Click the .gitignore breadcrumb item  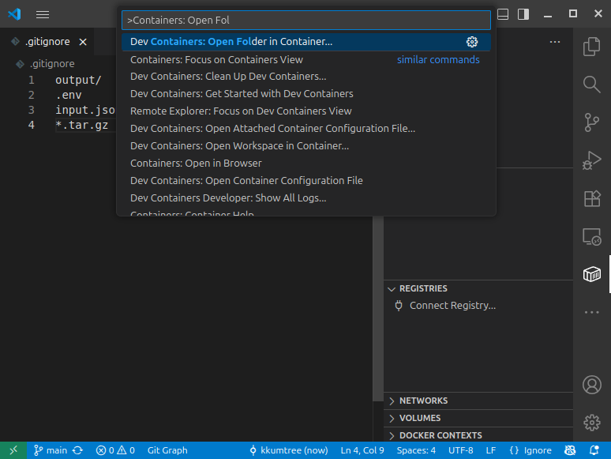[52, 63]
